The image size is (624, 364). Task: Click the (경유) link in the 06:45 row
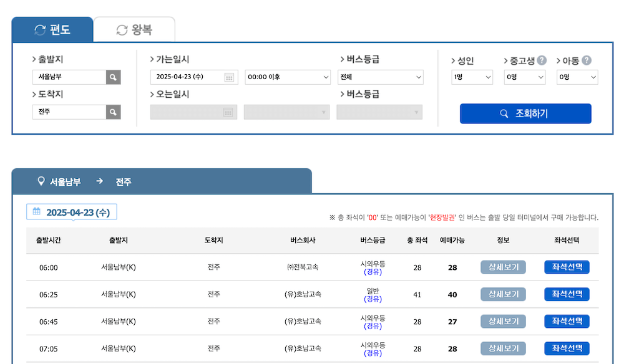[x=373, y=326]
